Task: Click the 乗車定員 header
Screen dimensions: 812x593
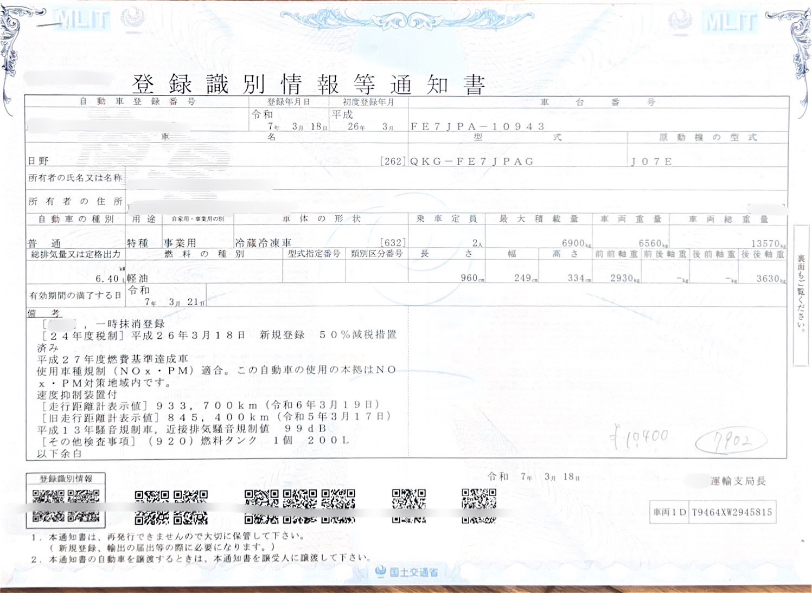Action: coord(446,219)
